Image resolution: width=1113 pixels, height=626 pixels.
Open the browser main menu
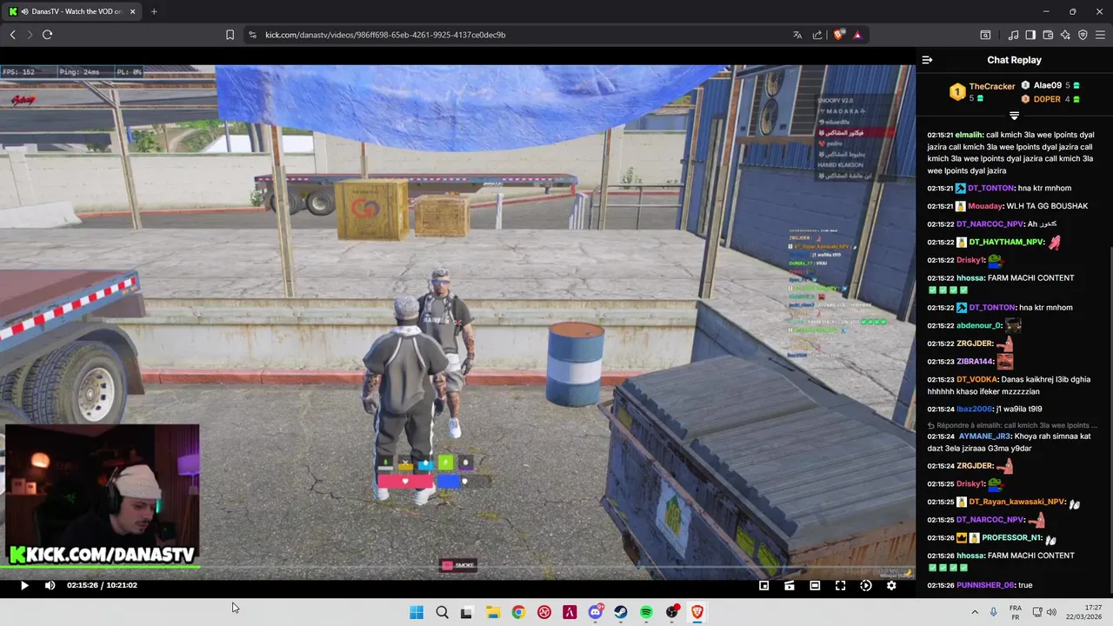click(1101, 35)
